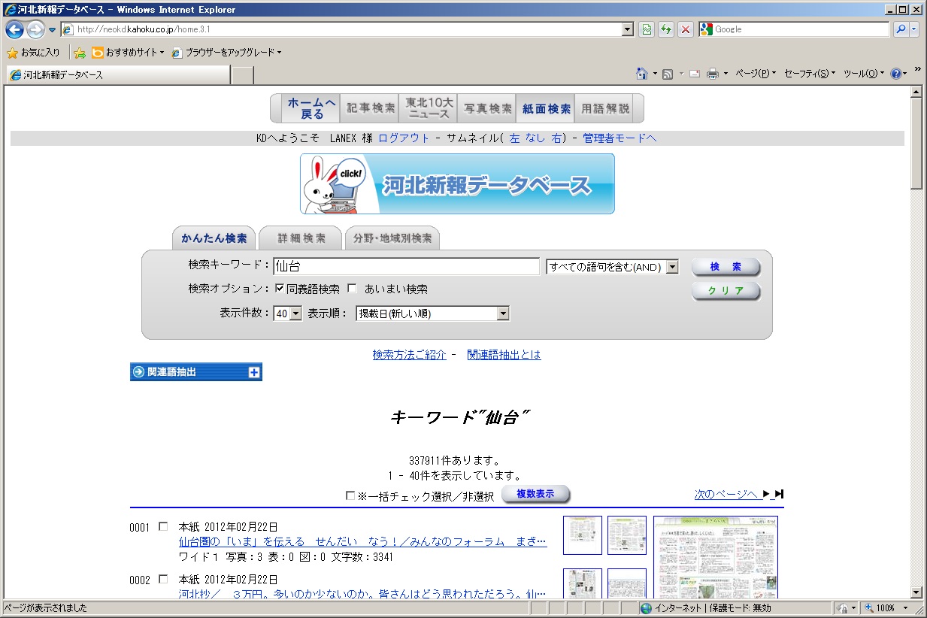Open the 管理者モードへ link
927x618 pixels.
click(x=620, y=138)
